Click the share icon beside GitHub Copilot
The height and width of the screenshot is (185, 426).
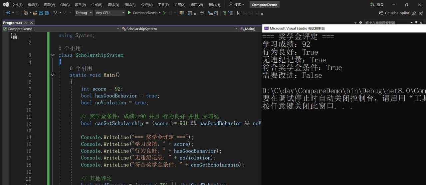[414, 13]
